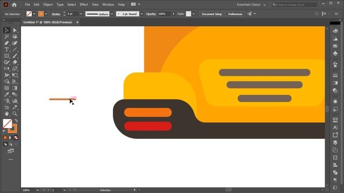Select the Column Graph tool
This screenshot has width=344, height=193.
point(15,101)
